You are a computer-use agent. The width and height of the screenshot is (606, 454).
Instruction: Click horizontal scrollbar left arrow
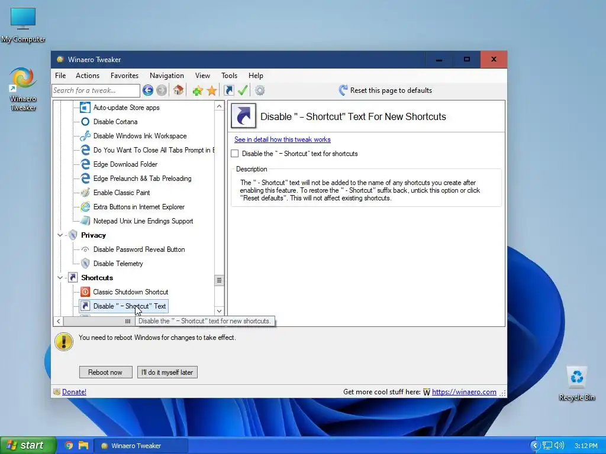tap(59, 321)
